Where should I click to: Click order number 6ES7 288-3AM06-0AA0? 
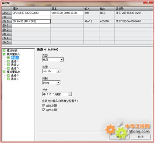(134, 21)
